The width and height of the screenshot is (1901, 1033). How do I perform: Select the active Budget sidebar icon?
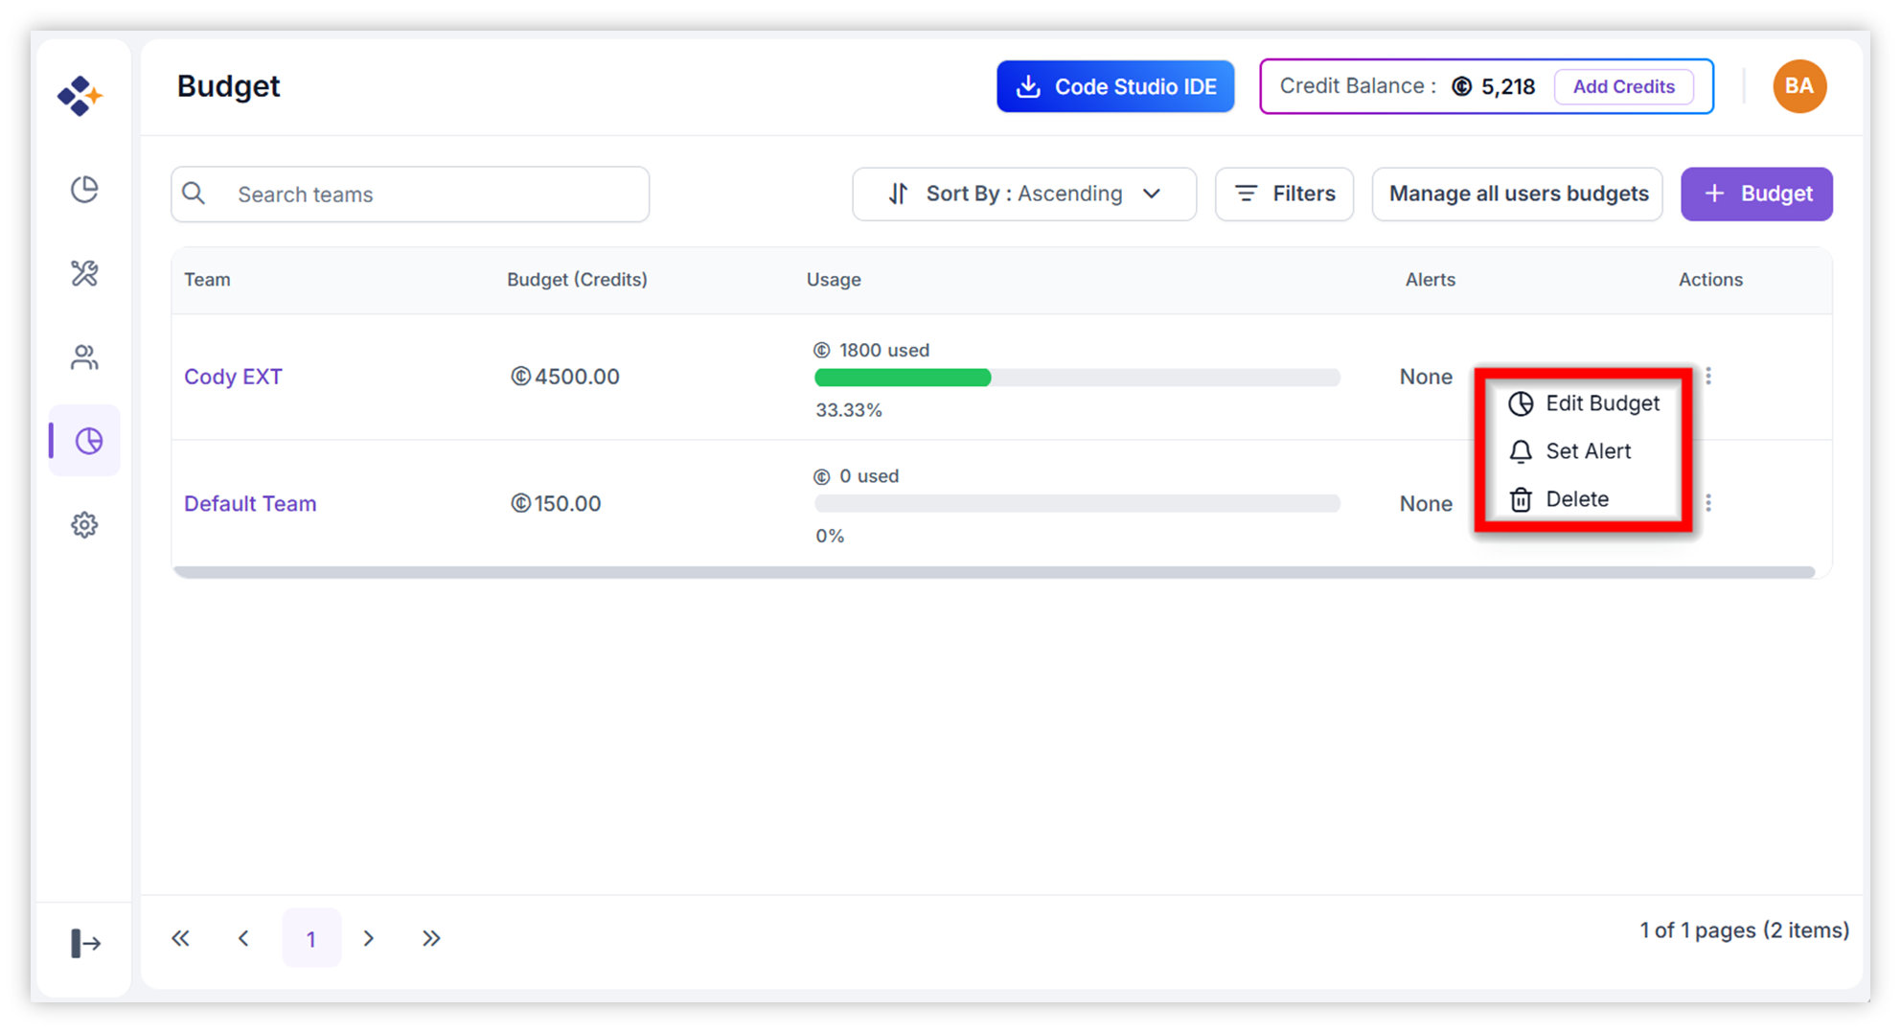tap(88, 441)
